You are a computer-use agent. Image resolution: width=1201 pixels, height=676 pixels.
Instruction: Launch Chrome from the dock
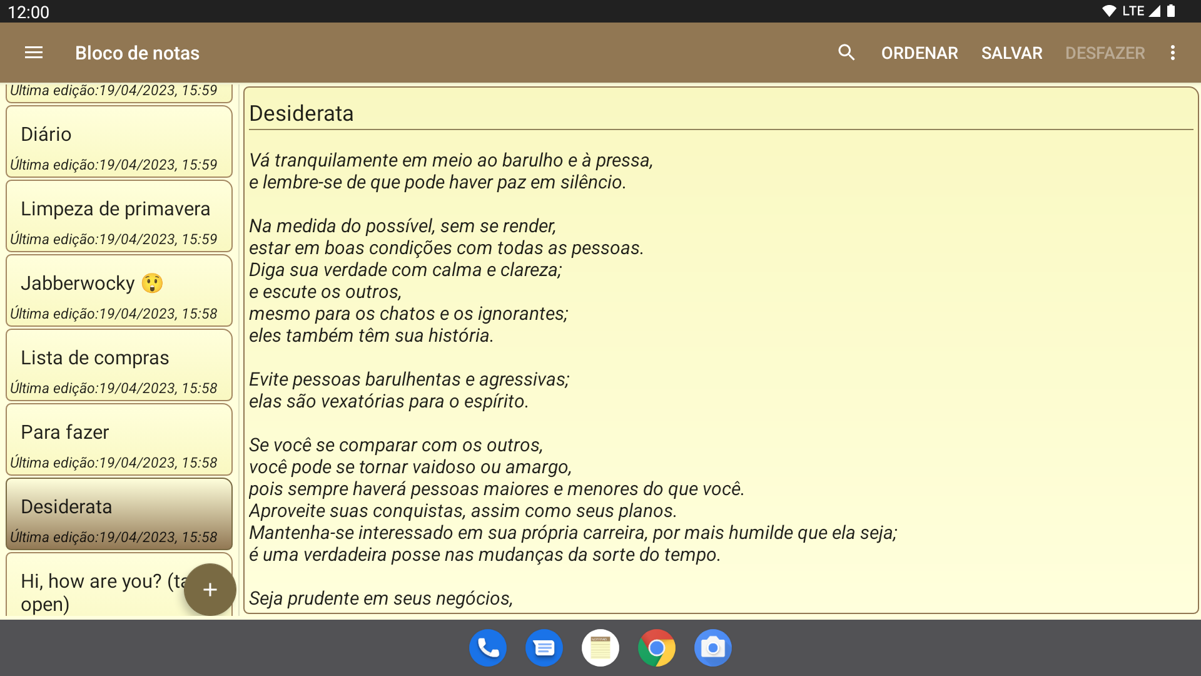coord(657,648)
